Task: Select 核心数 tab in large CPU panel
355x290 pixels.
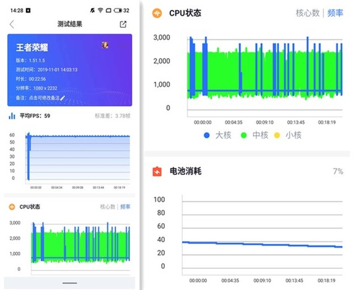Action: click(x=307, y=13)
